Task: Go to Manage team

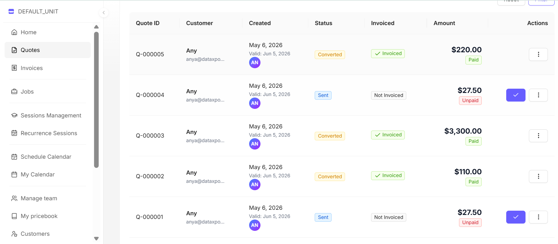Action: [47, 198]
